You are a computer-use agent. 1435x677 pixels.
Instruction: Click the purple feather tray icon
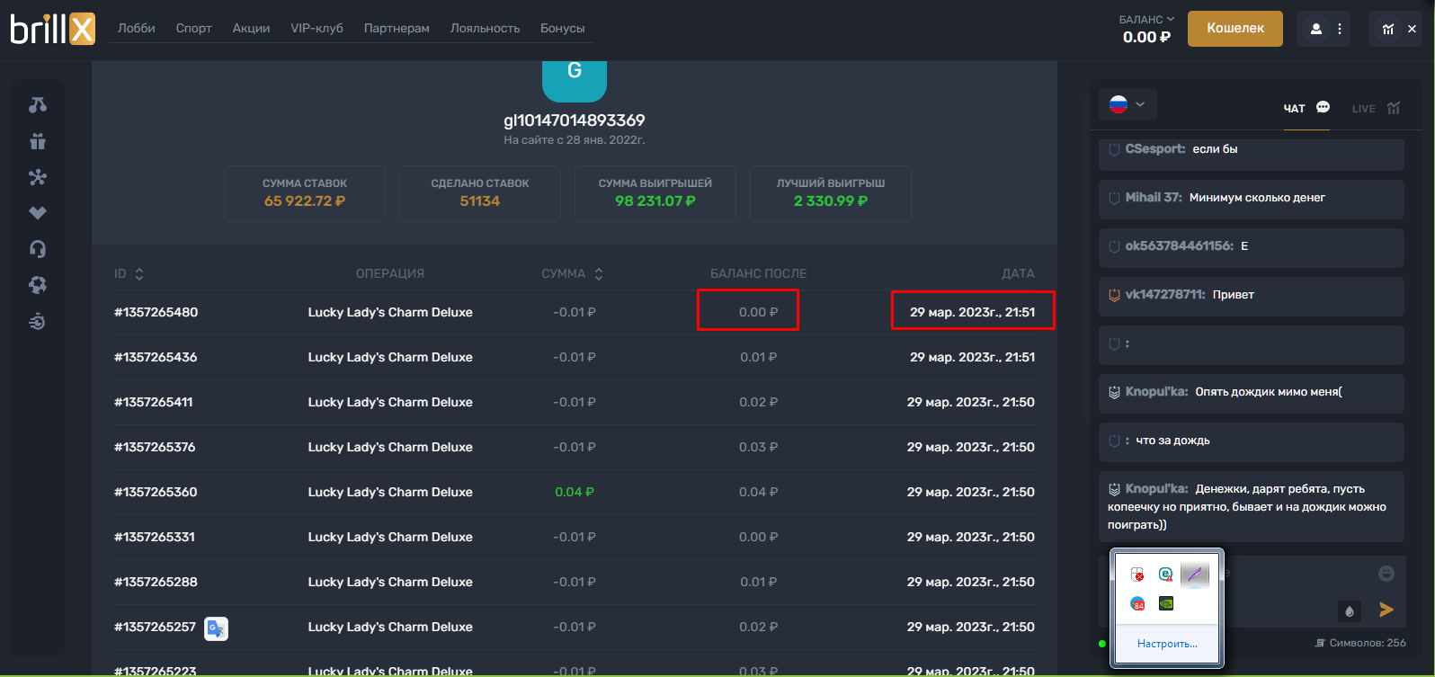(x=1194, y=575)
